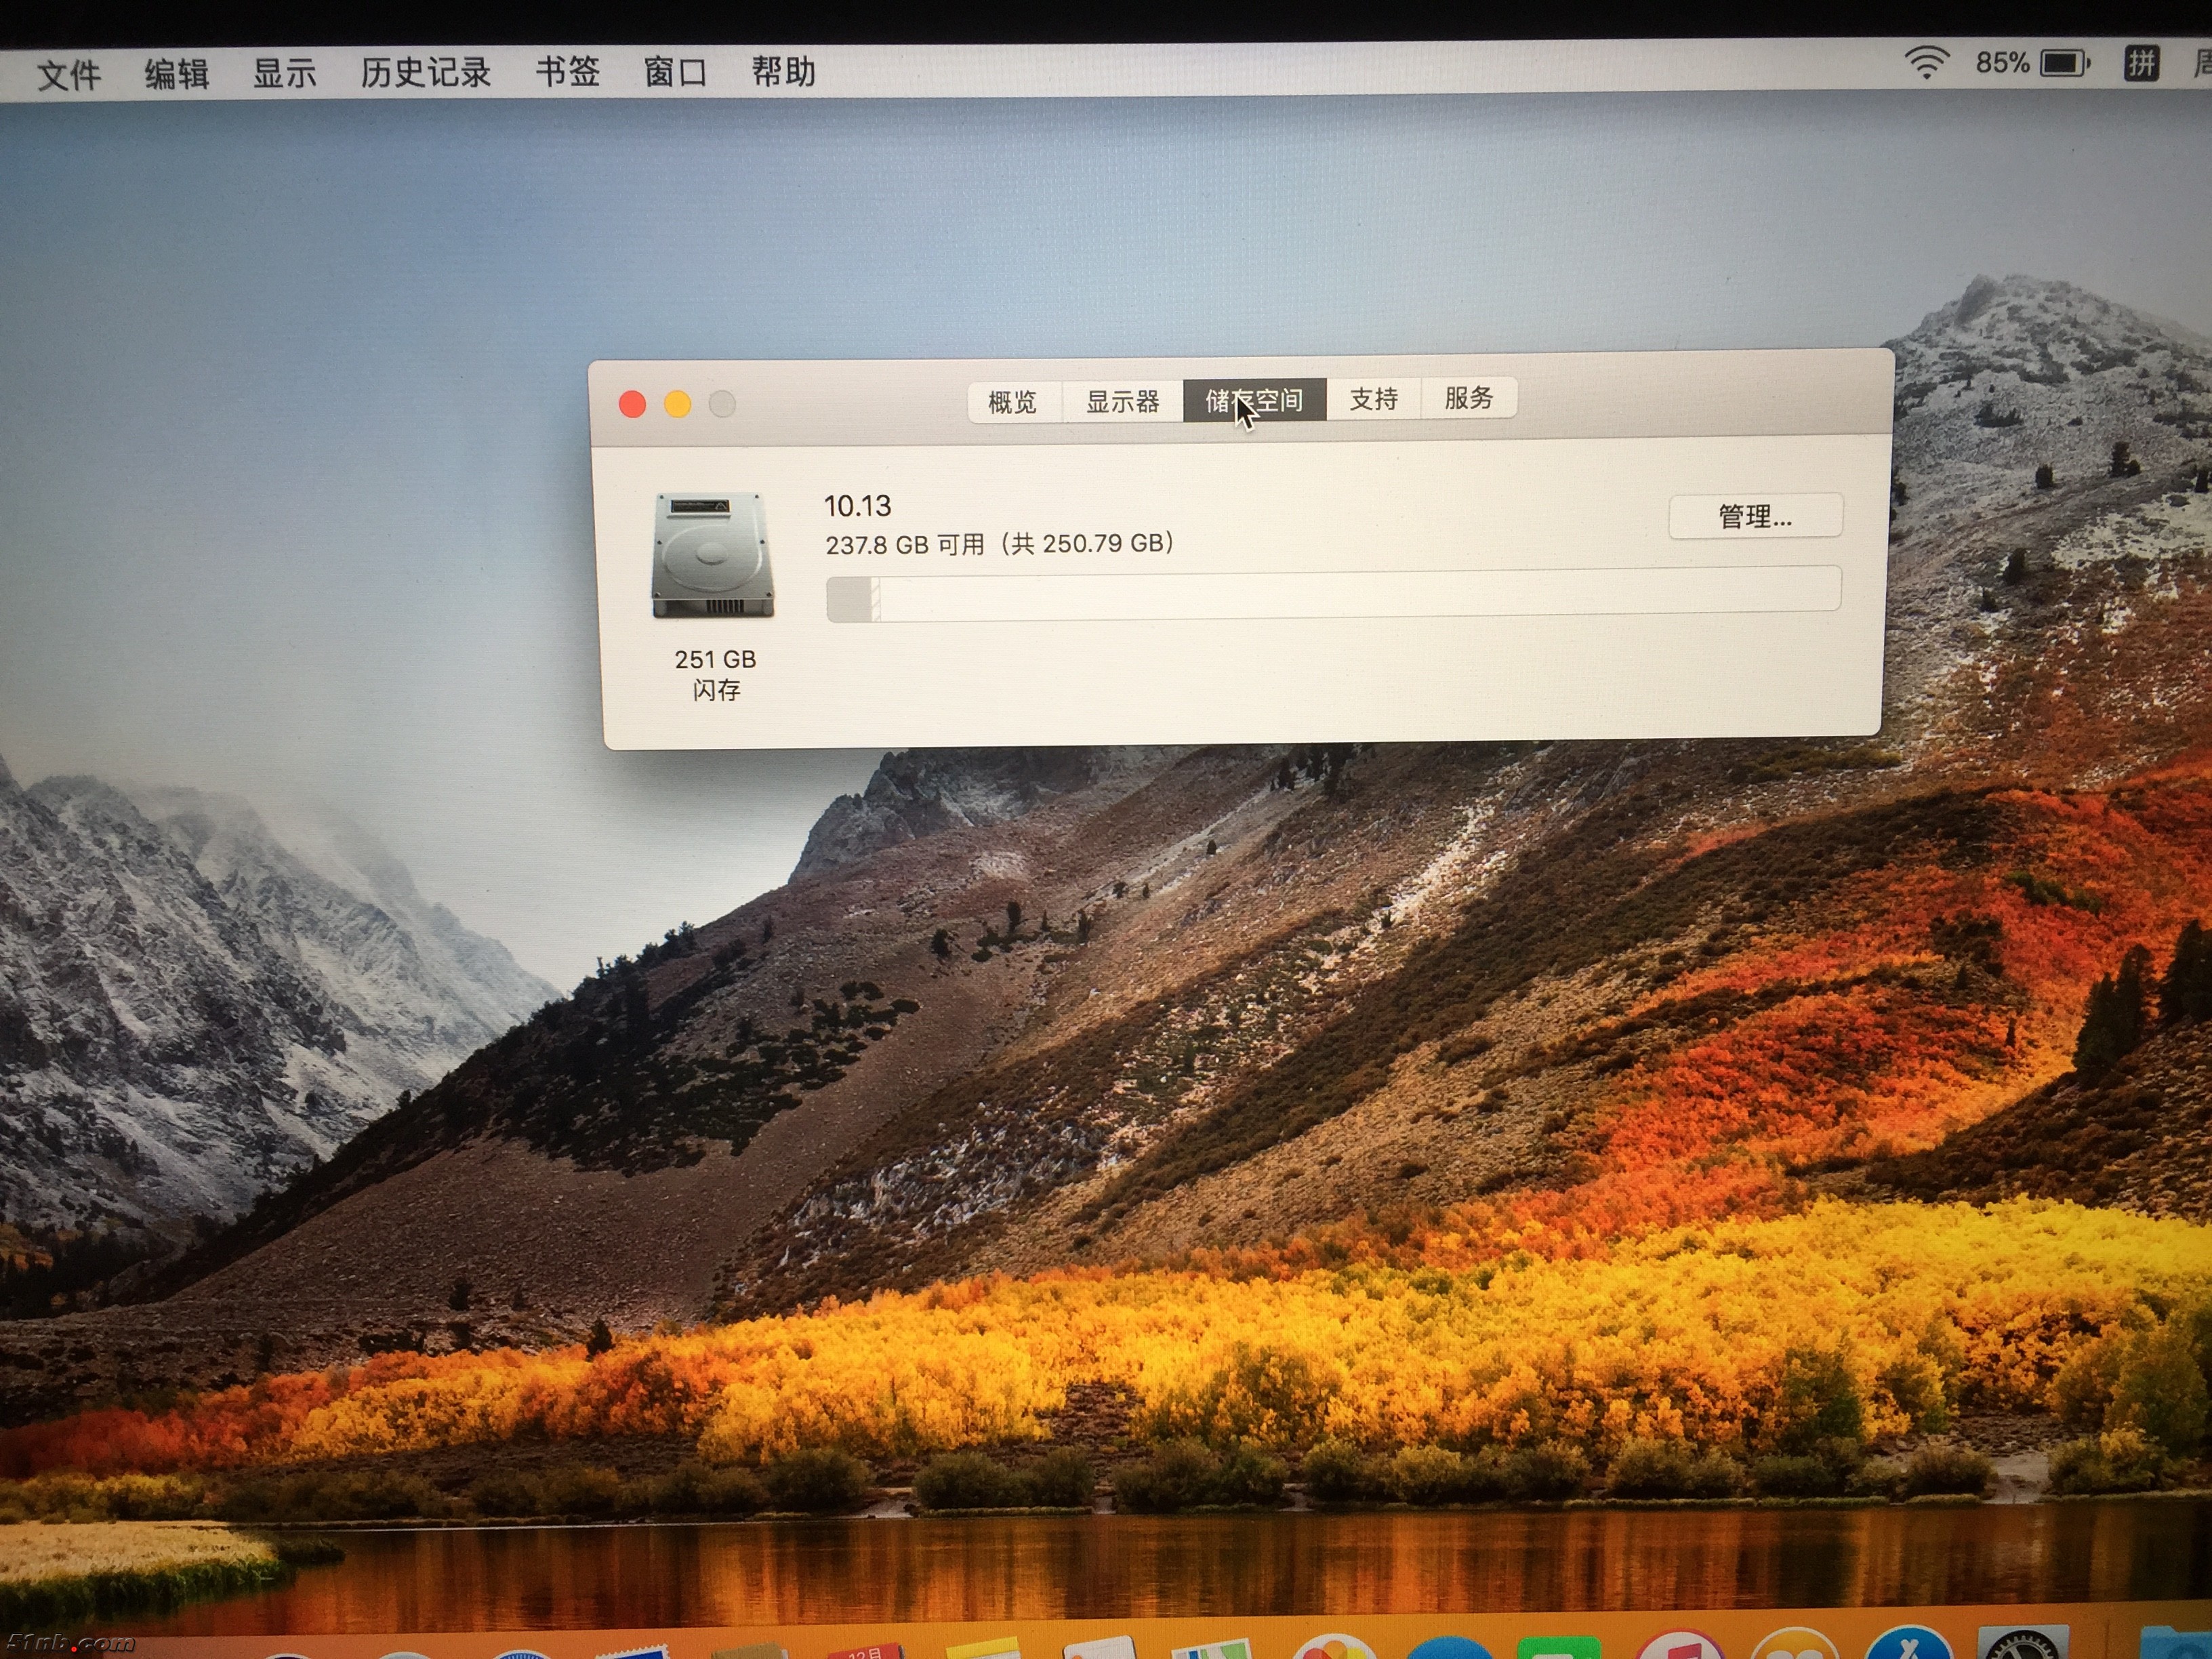Open the 历史记录 menu

click(425, 72)
